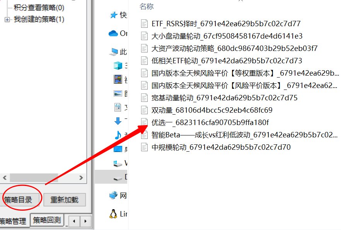Open the Pictures folder icon
Viewport: 341px width, 230px height.
click(x=118, y=93)
